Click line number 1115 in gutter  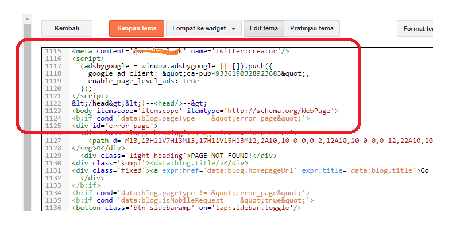53,51
